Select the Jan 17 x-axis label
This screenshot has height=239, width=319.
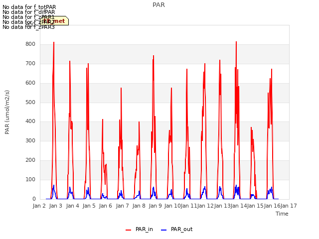click(x=289, y=206)
